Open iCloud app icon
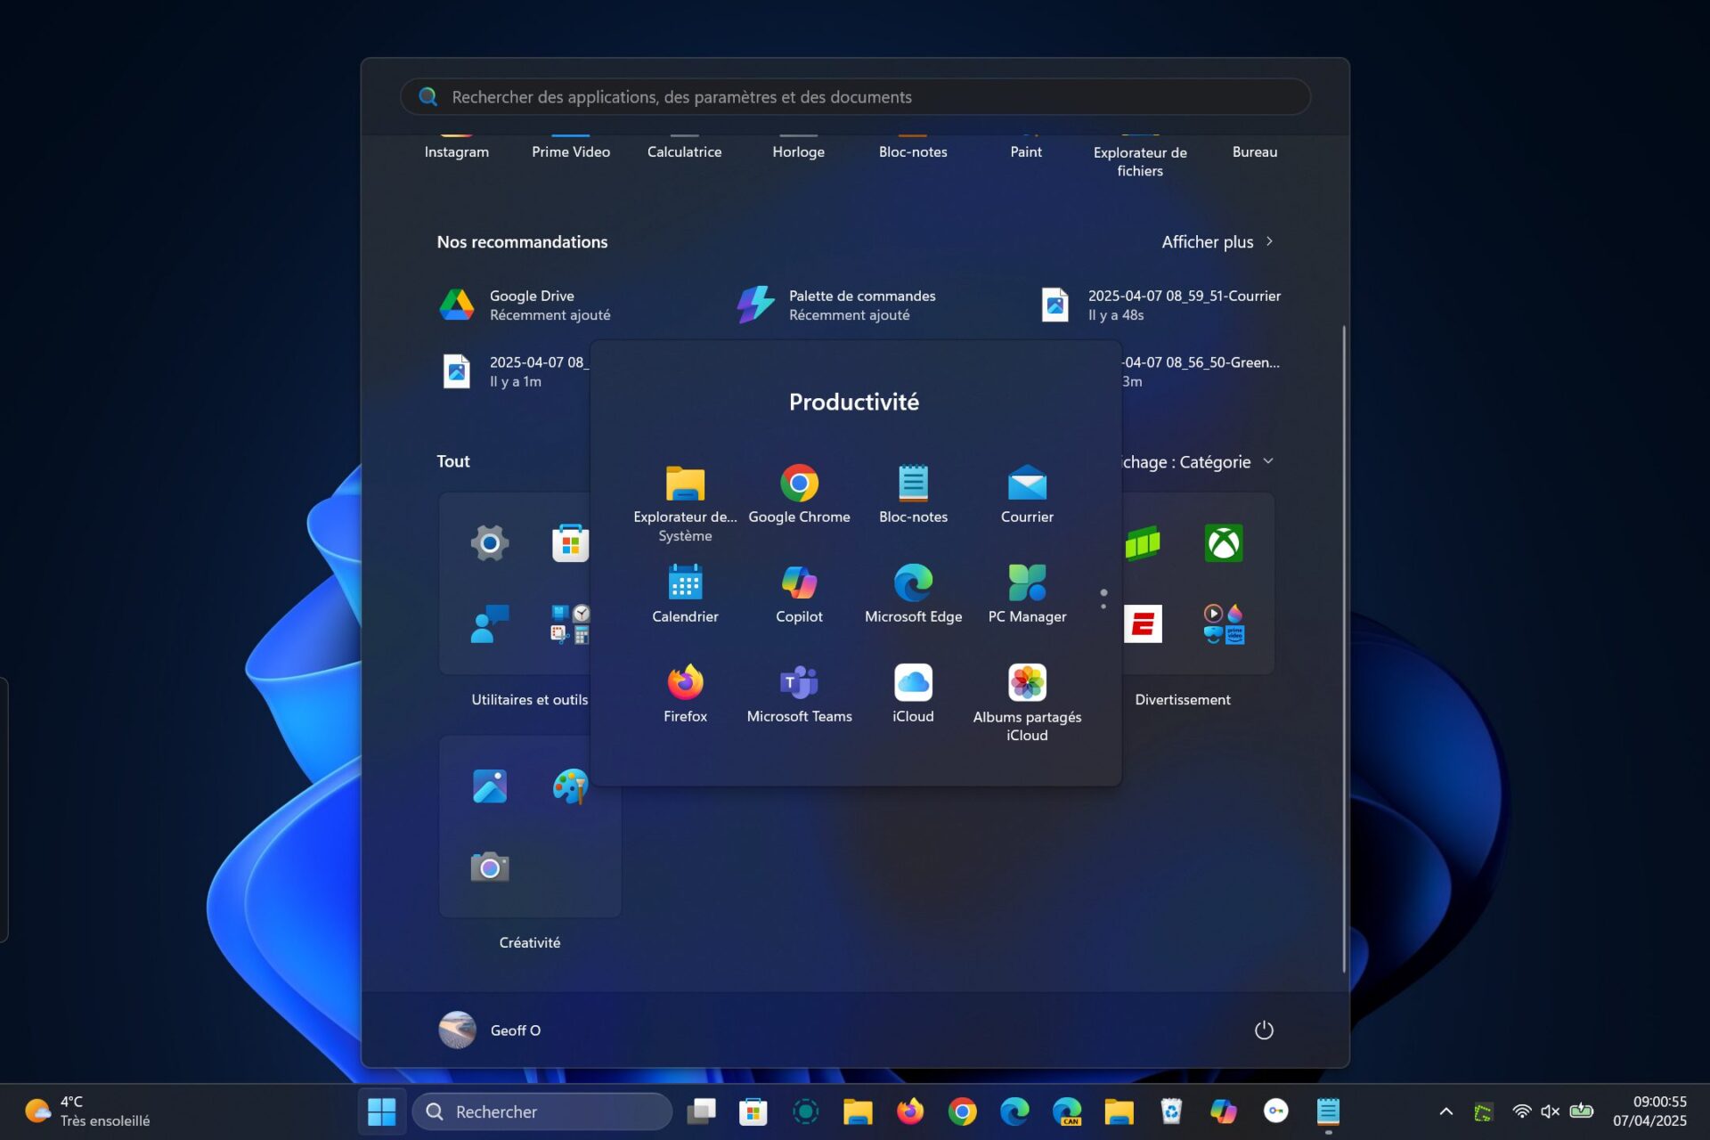1710x1140 pixels. (913, 683)
